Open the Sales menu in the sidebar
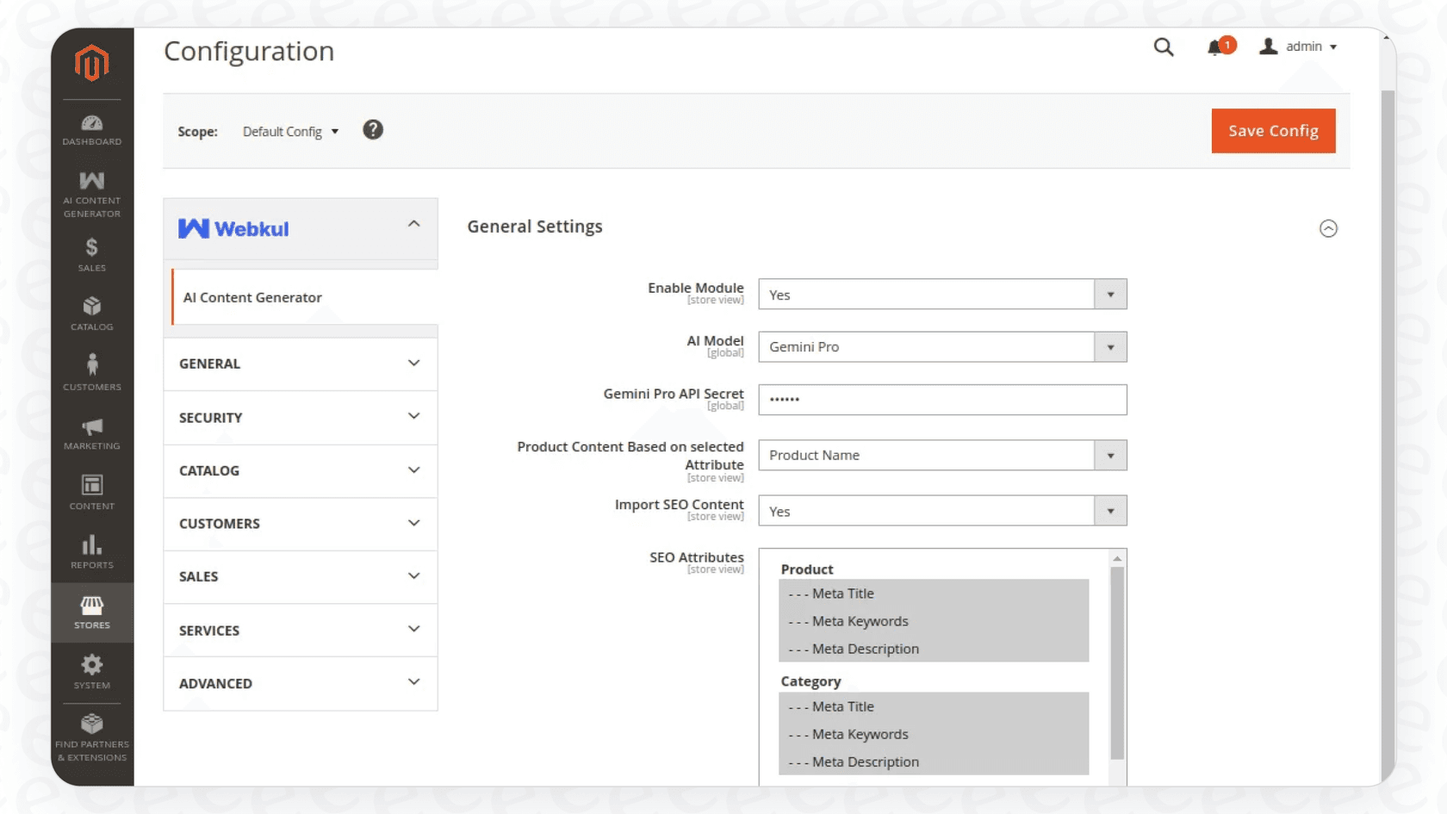 [x=91, y=254]
